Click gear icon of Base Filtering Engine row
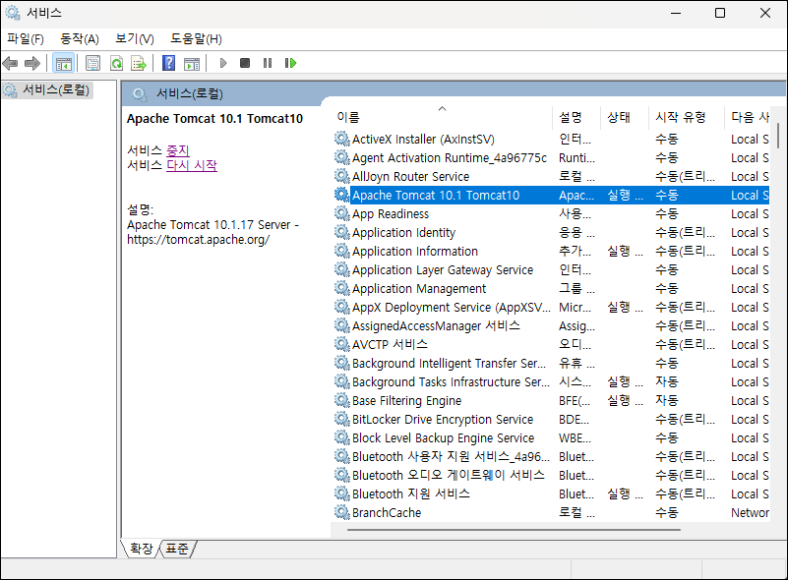 point(342,400)
